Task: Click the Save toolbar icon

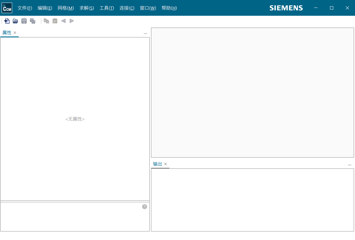Action: click(24, 21)
